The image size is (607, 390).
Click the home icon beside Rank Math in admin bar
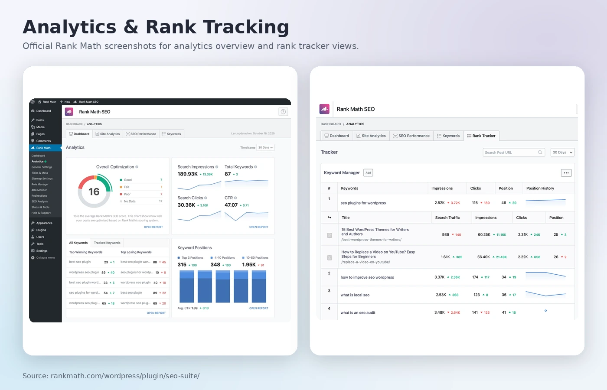tap(40, 102)
